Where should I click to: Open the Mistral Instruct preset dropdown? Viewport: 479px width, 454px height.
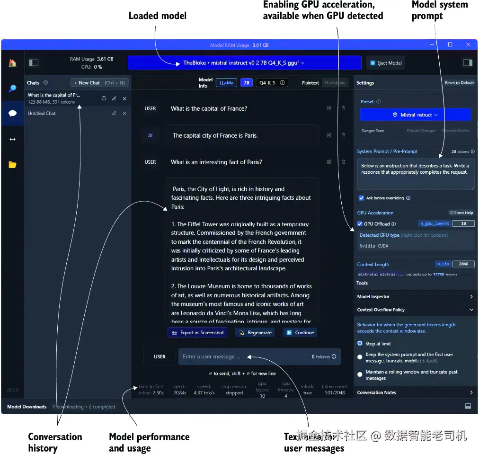(x=415, y=115)
